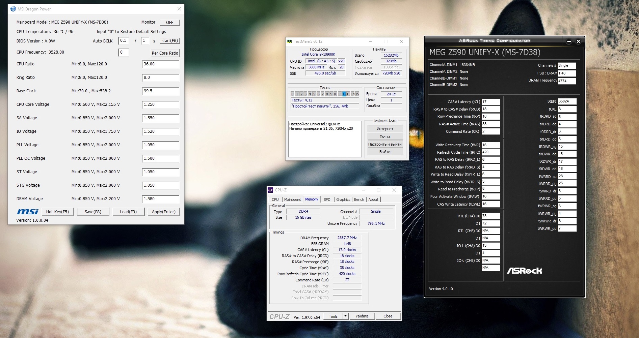639x338 pixels.
Task: Click the Save(F8) button
Action: tap(93, 212)
